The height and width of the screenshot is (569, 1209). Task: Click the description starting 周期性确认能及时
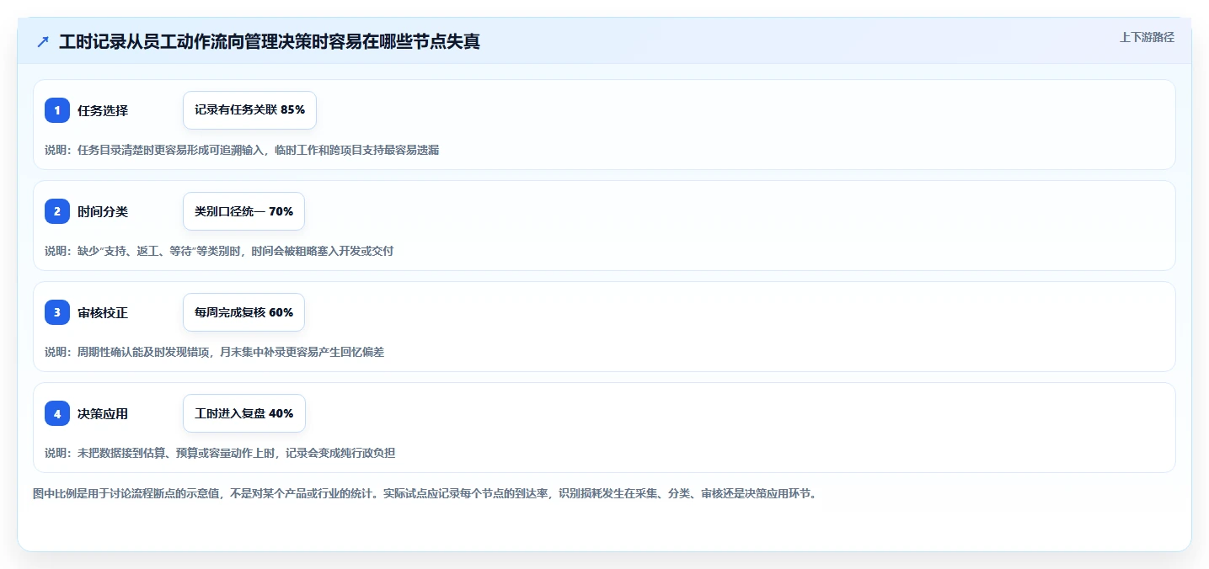pos(214,352)
